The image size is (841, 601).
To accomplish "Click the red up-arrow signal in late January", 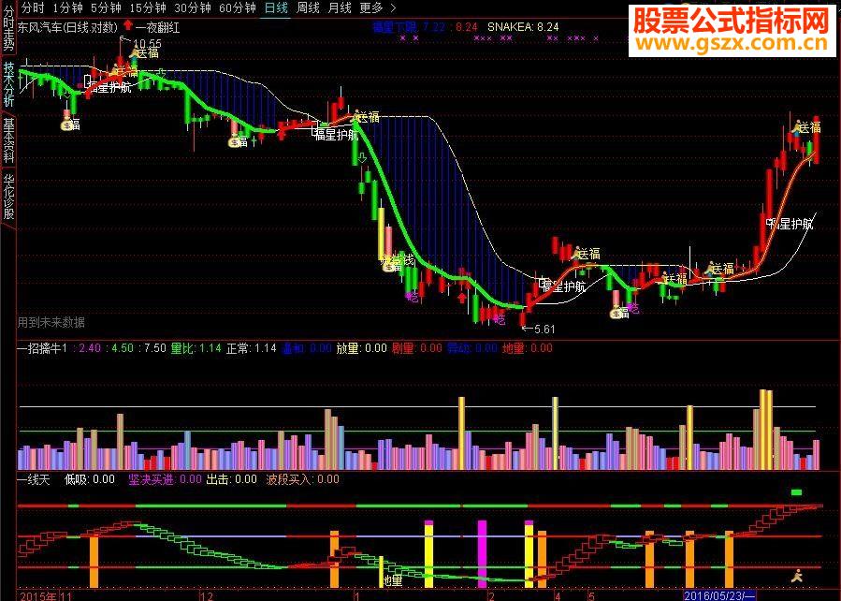I will (462, 298).
